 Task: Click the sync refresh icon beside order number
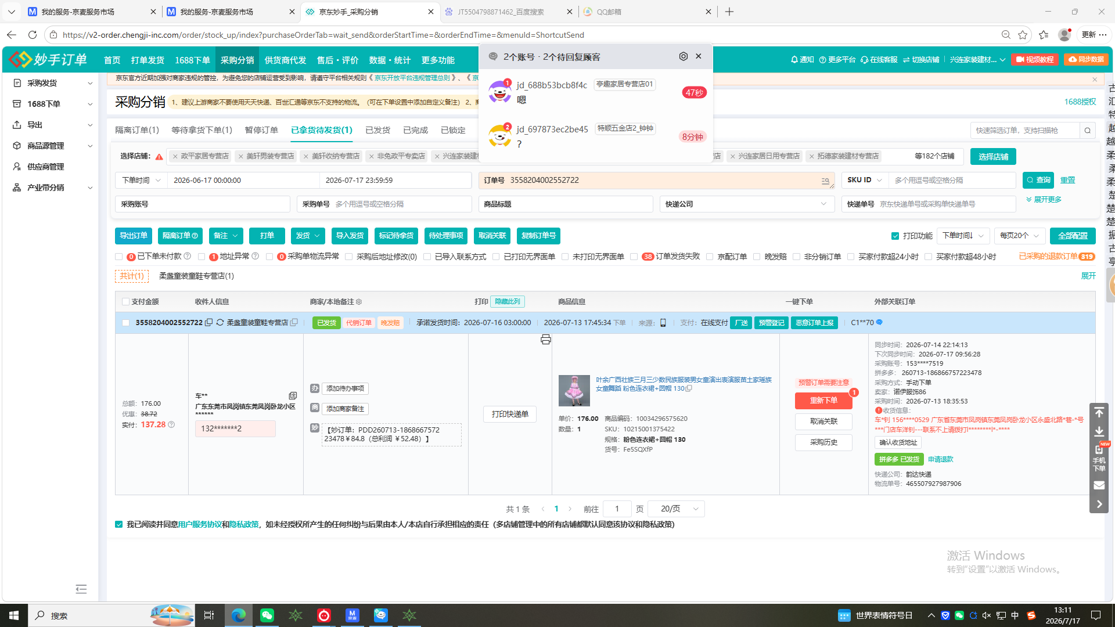pyautogui.click(x=220, y=323)
